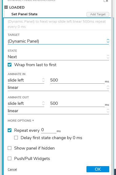116x175 pixels.
Task: Enable the Push/Pull Widgets option
Action: coord(10,158)
